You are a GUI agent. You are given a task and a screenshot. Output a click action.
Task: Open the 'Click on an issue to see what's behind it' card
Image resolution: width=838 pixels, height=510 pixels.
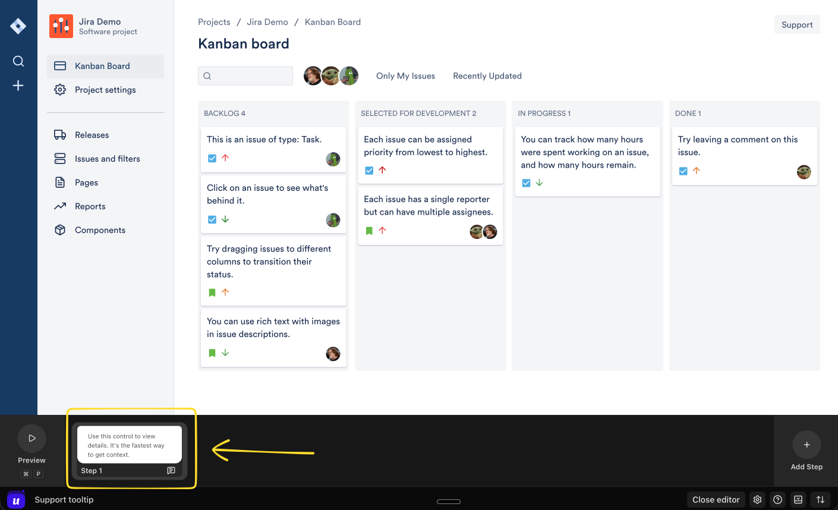273,203
